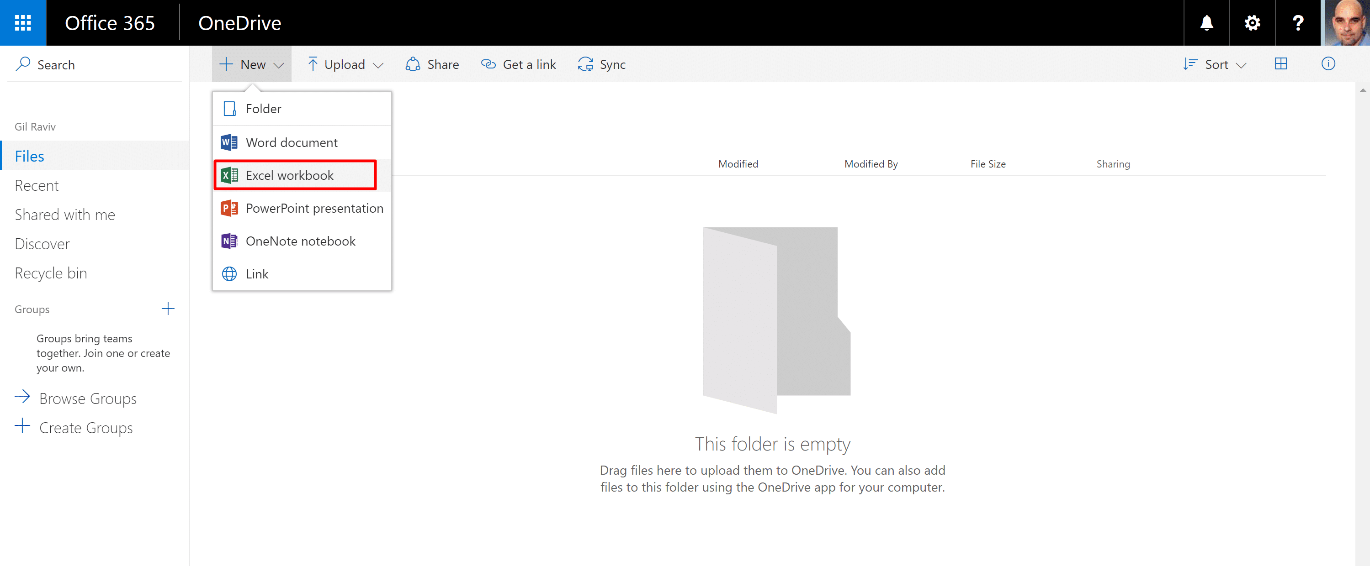
Task: Switch to tiles view layout icon
Action: (x=1280, y=64)
